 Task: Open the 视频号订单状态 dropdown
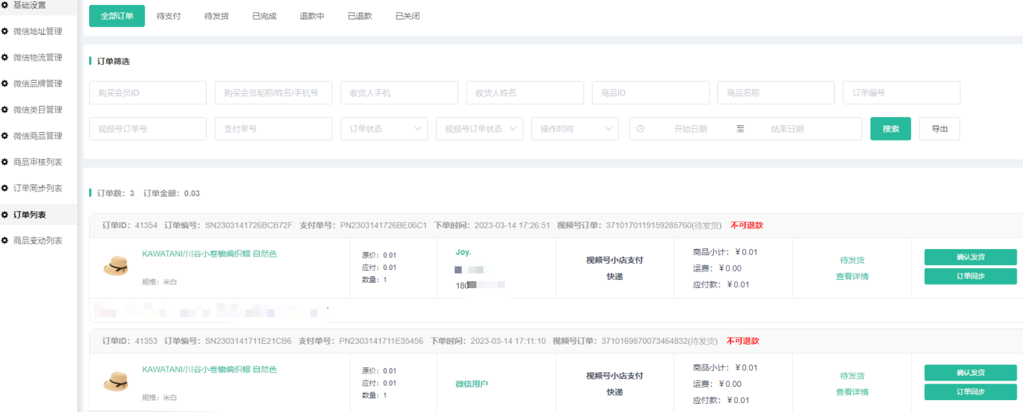(x=479, y=129)
